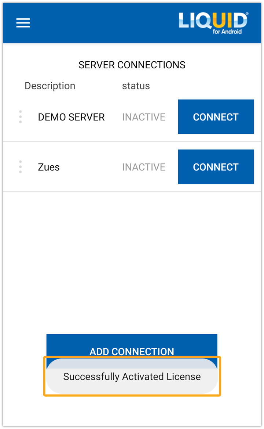Tap the ADD CONNECTION button

(x=132, y=345)
